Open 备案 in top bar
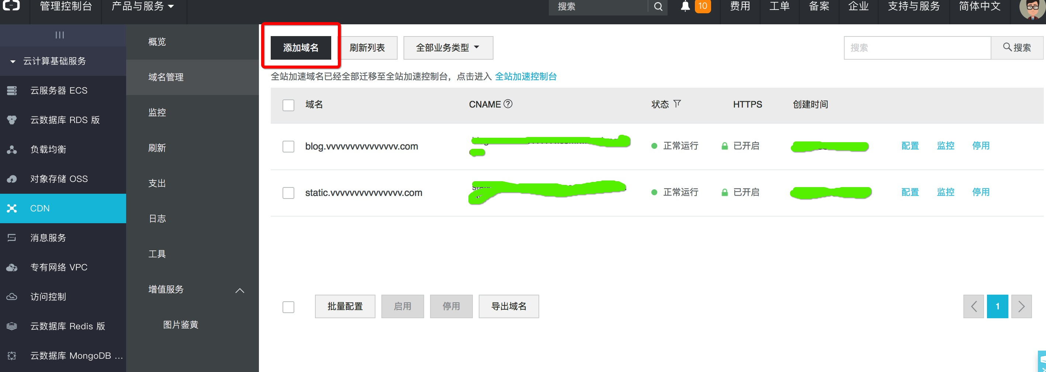The width and height of the screenshot is (1046, 372). (819, 6)
